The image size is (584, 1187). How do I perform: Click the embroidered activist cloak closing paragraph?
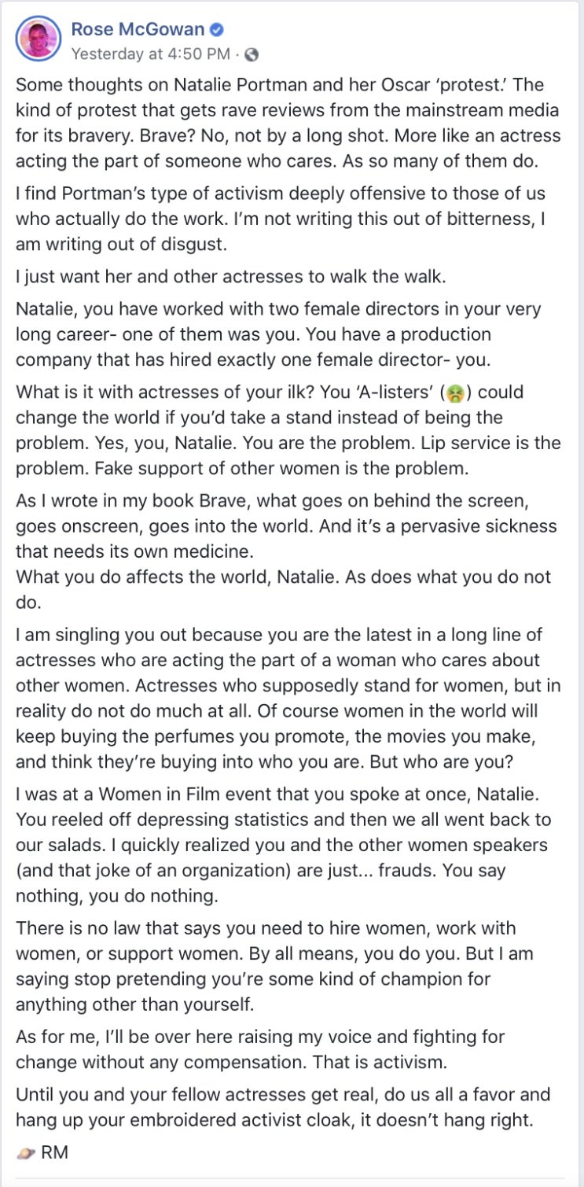[x=283, y=1106]
